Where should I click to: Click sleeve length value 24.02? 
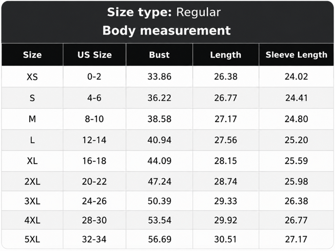[x=296, y=77]
